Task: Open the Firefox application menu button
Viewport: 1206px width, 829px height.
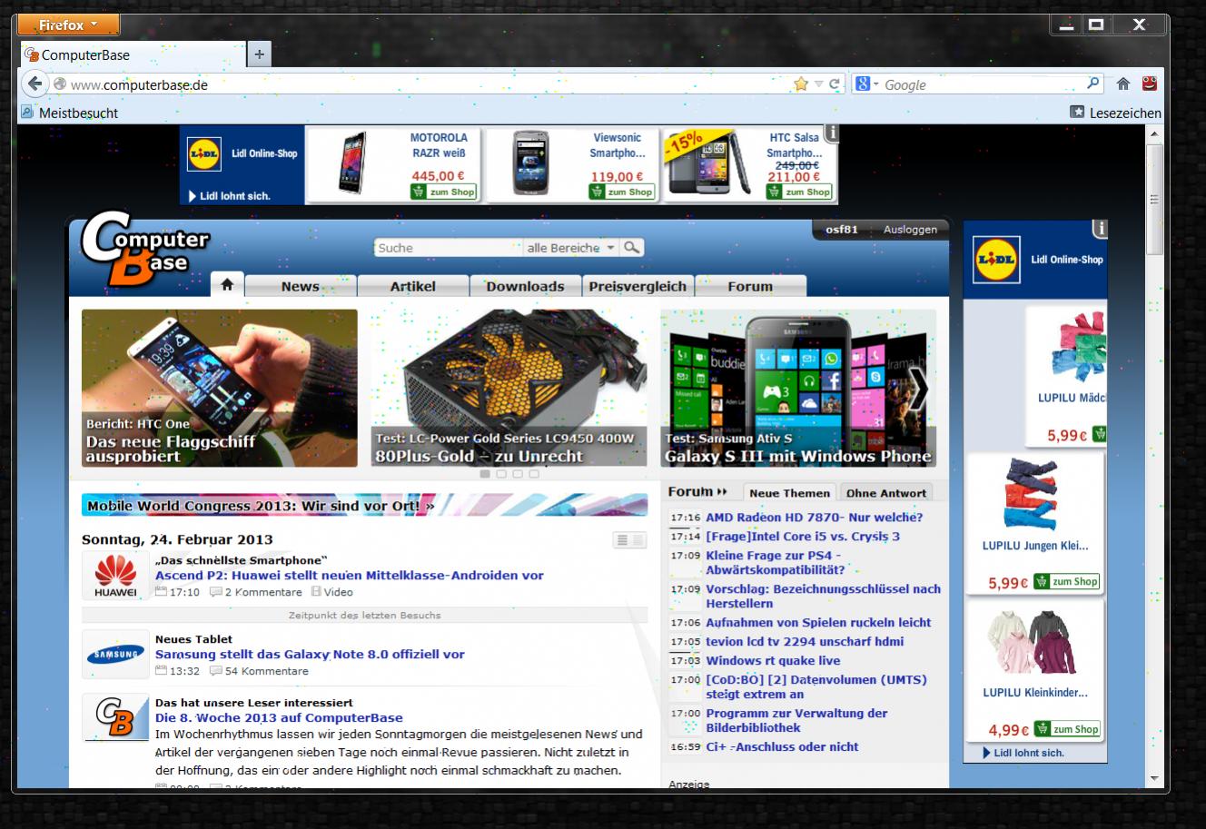Action: pos(68,25)
